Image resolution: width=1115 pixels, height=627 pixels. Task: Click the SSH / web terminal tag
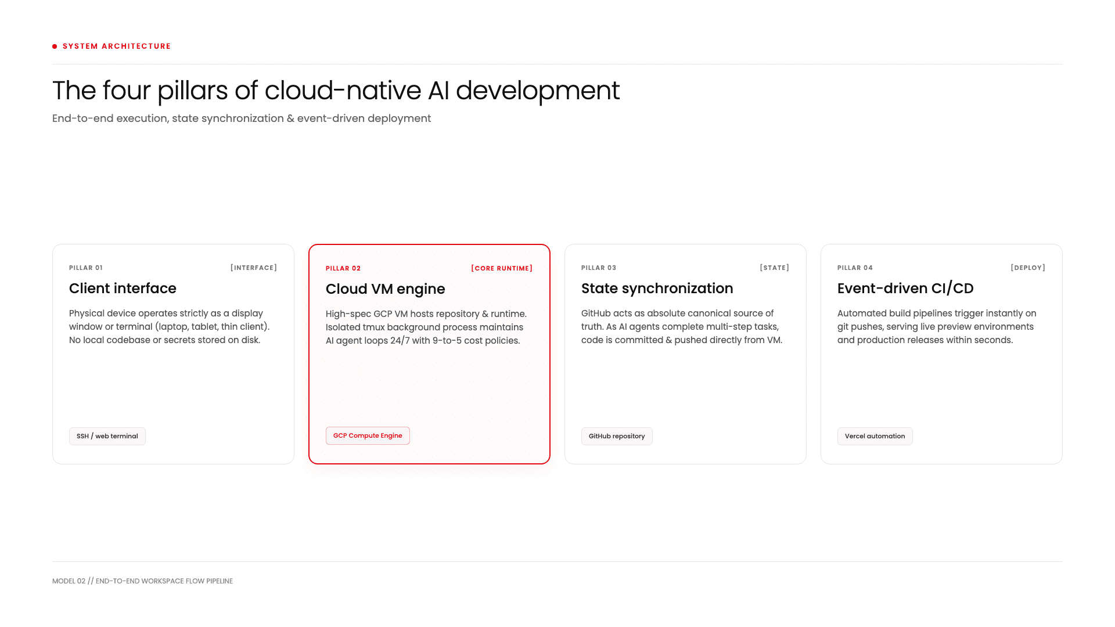coord(107,436)
